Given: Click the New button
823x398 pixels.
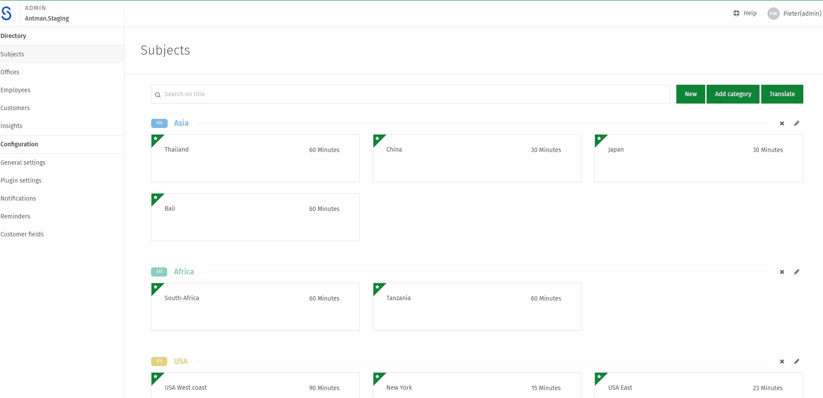Looking at the screenshot, I should click(x=691, y=94).
